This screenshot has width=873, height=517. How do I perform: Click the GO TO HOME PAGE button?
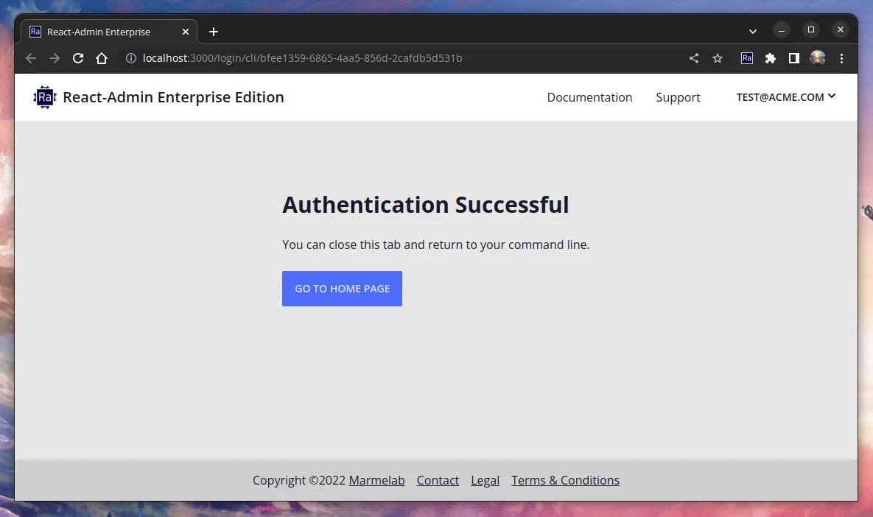coord(342,289)
